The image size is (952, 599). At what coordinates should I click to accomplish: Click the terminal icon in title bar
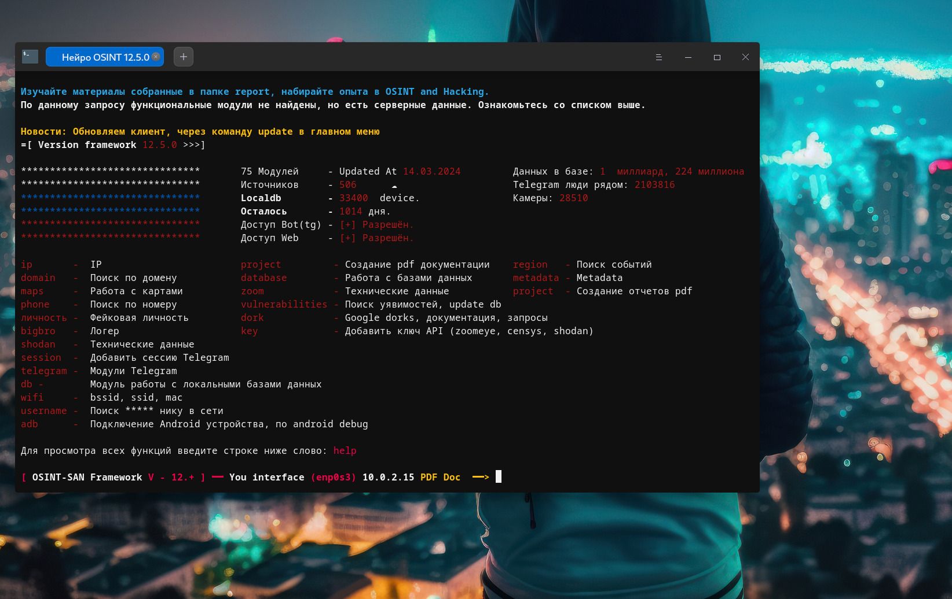(x=30, y=56)
